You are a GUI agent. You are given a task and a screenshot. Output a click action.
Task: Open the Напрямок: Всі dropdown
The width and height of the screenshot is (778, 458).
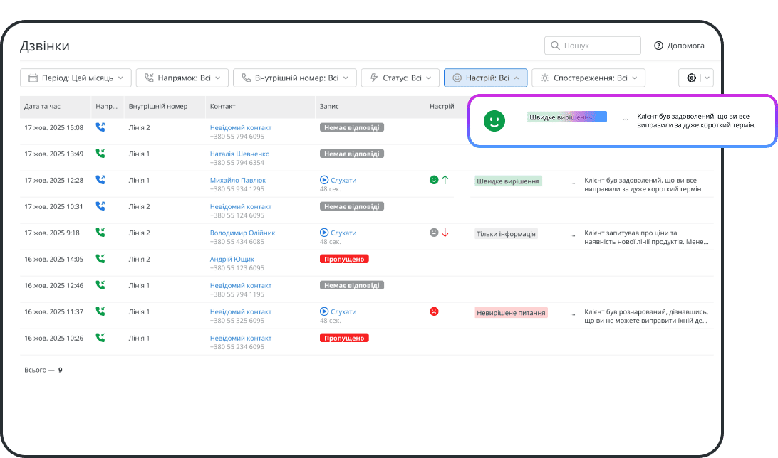(x=182, y=78)
